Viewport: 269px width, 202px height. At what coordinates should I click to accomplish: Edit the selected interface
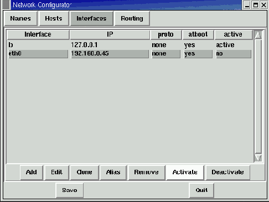click(57, 172)
